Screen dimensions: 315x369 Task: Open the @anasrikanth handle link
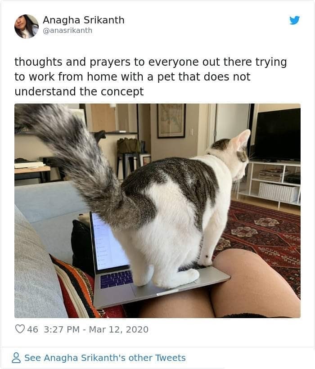67,31
